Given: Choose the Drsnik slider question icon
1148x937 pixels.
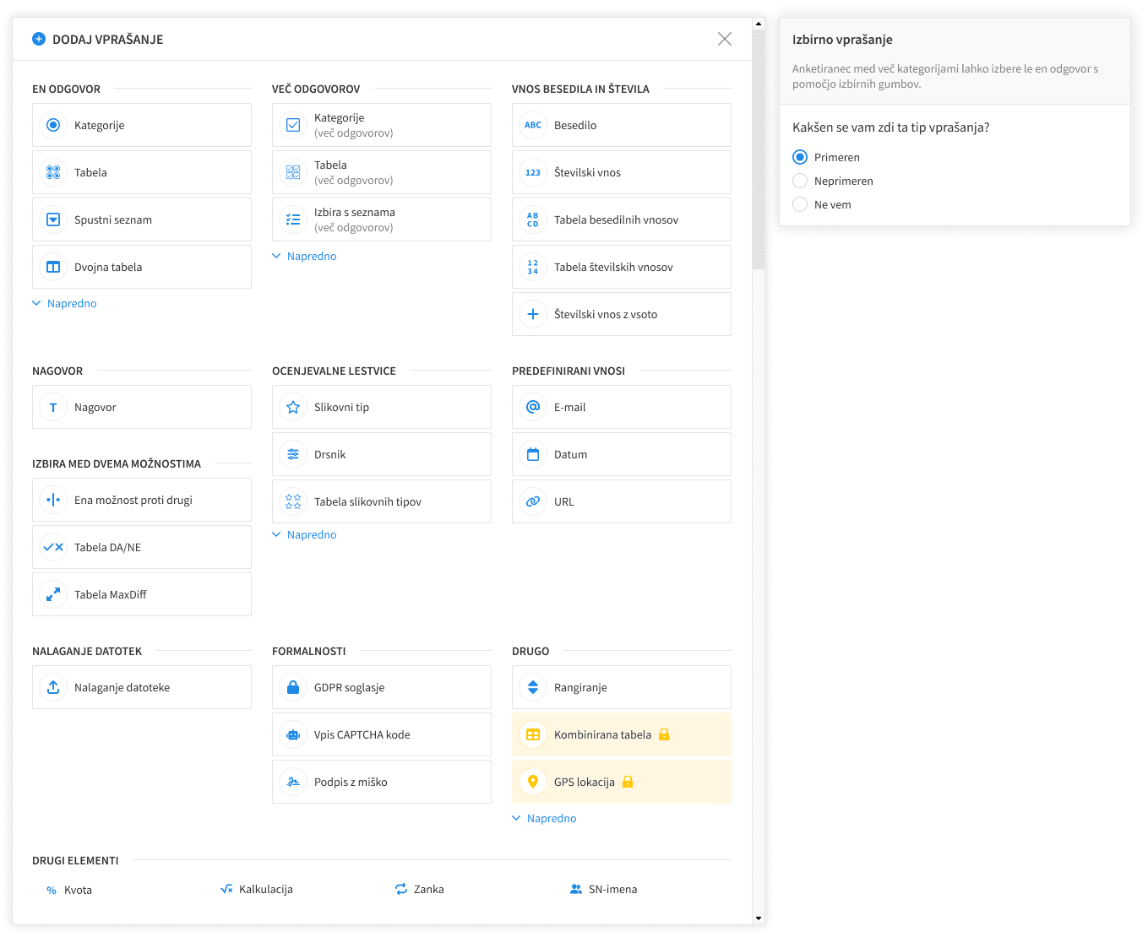Looking at the screenshot, I should (293, 454).
